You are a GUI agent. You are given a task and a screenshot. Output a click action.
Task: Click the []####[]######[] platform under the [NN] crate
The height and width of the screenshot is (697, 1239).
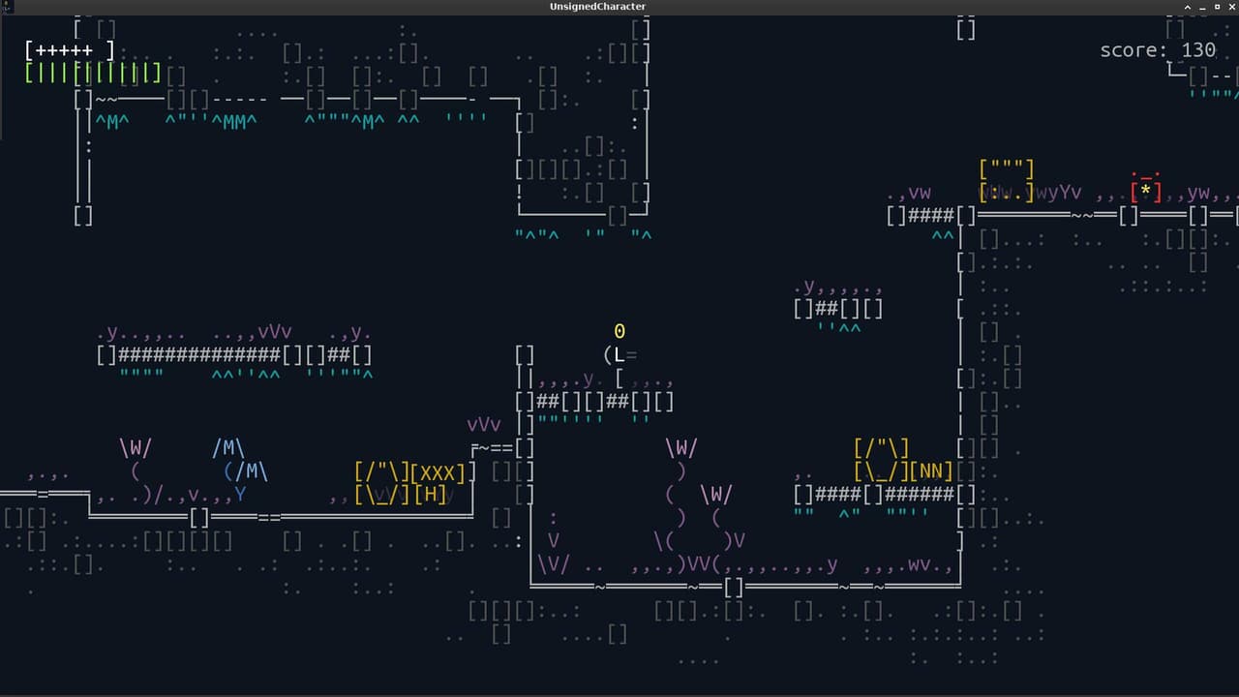pyautogui.click(x=885, y=495)
